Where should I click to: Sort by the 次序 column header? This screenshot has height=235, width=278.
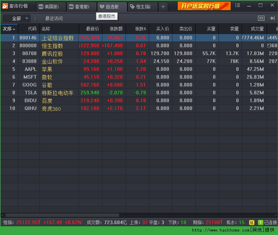coord(8,29)
